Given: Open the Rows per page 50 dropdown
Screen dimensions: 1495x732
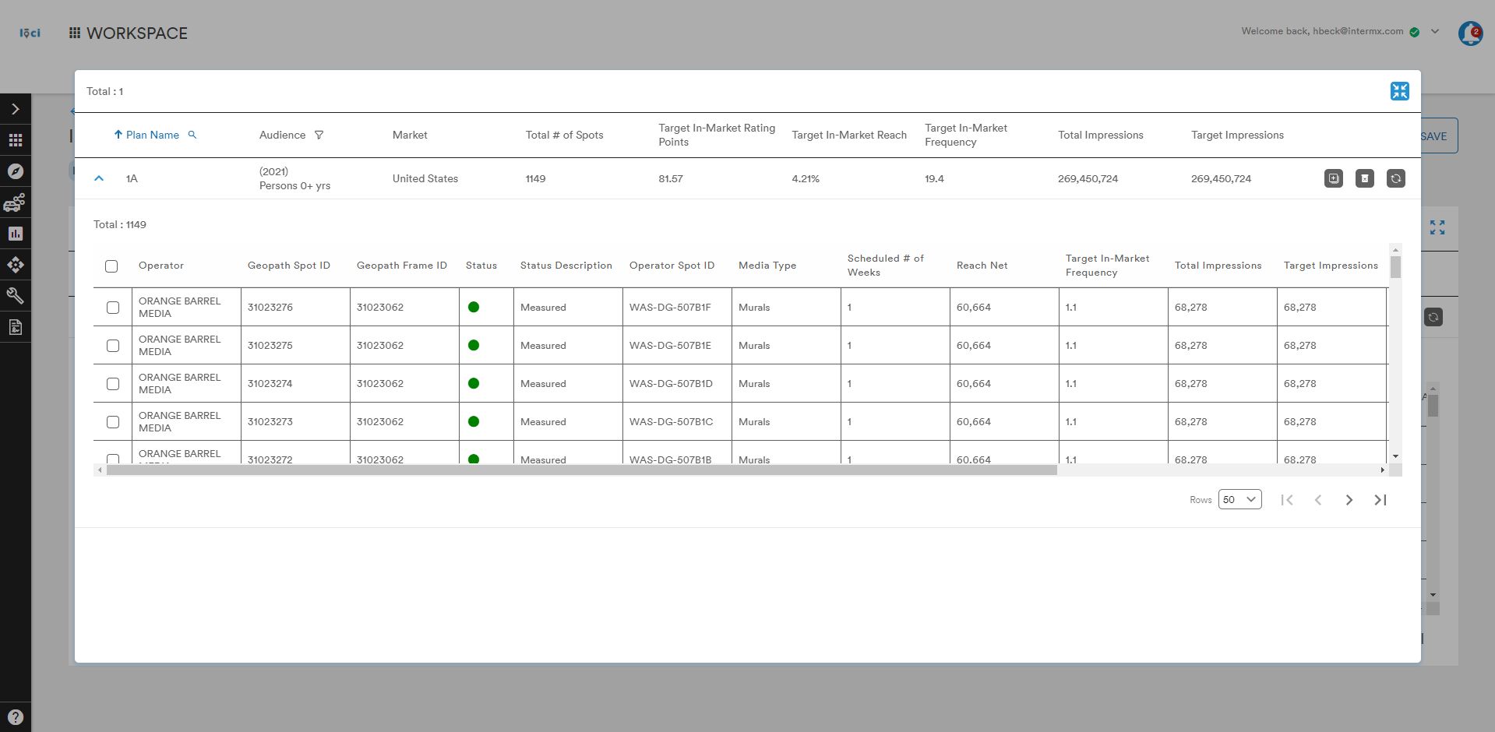Looking at the screenshot, I should tap(1239, 500).
